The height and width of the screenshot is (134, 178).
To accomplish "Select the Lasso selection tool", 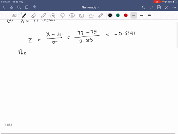I will click(62, 16).
